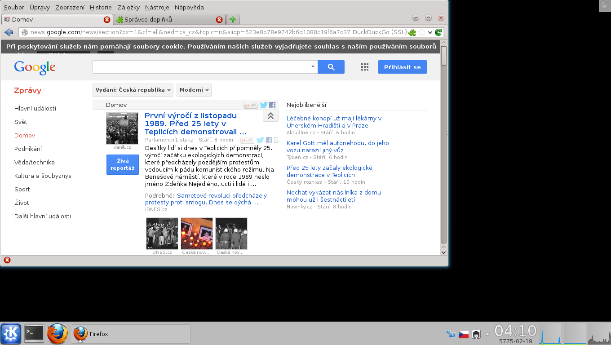
Task: Go back with the blue arrow button
Action: pyautogui.click(x=9, y=32)
